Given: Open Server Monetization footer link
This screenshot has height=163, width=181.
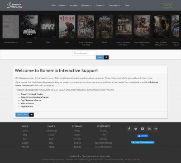Looking at the screenshot, I should [x=104, y=147].
